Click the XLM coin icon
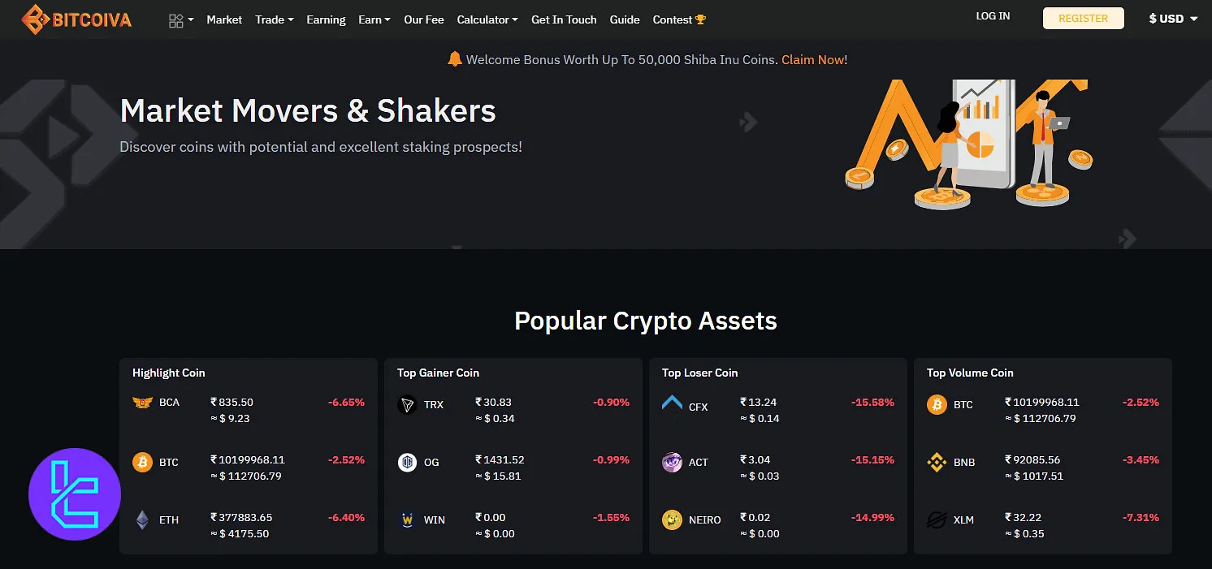 point(937,520)
